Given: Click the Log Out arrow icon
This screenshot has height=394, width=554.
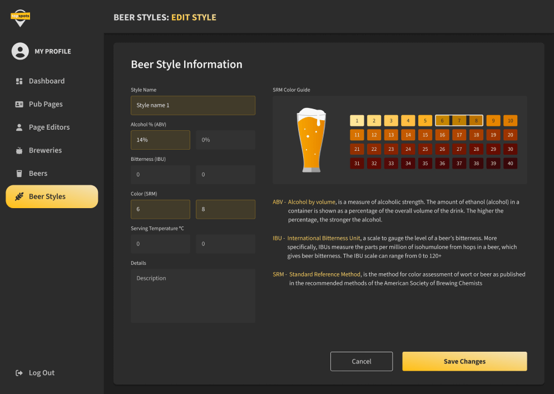Looking at the screenshot, I should (x=19, y=373).
